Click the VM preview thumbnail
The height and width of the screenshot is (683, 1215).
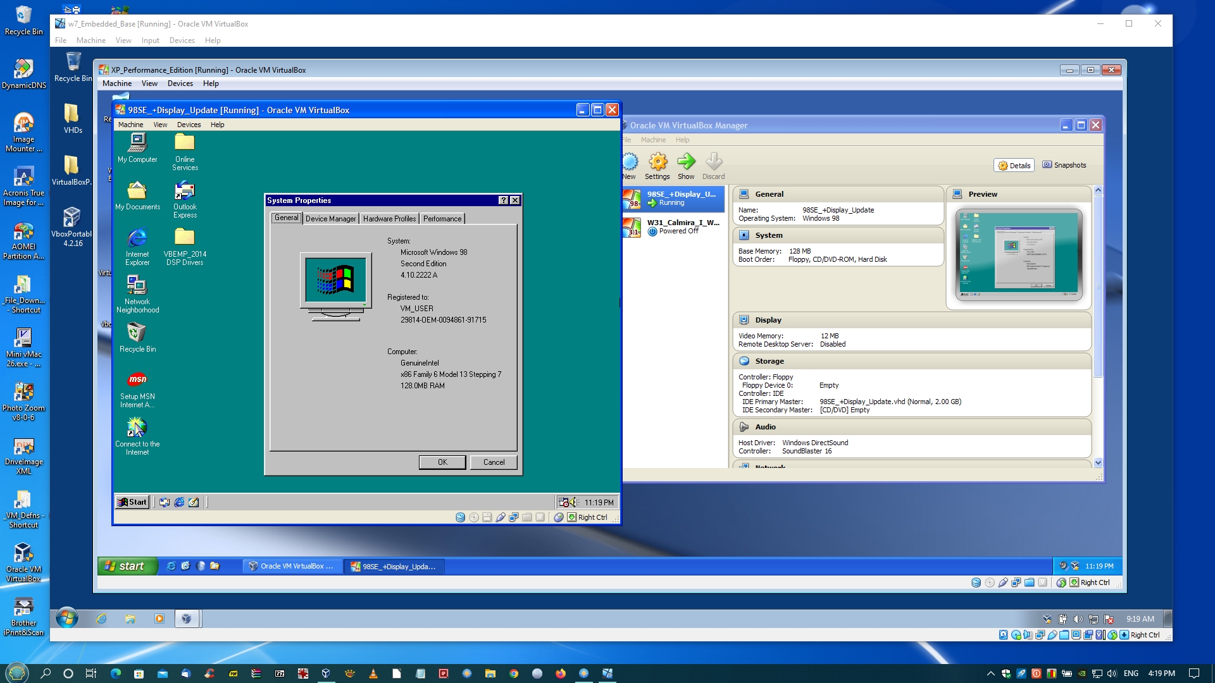click(x=1019, y=255)
